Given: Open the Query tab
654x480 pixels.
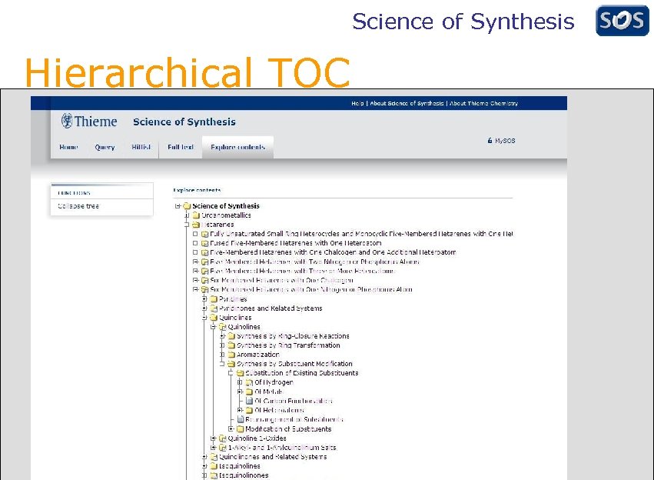Looking at the screenshot, I should point(105,147).
